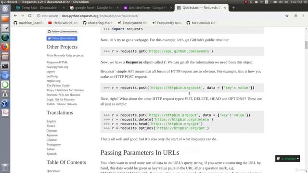Expand the v: master version dropdown
308x173 pixels.
tap(288, 159)
